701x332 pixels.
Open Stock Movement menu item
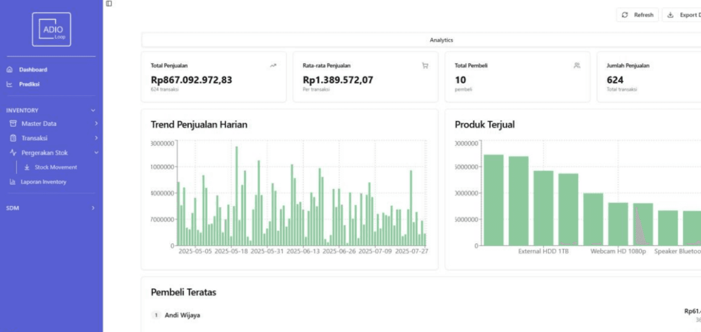pos(56,168)
